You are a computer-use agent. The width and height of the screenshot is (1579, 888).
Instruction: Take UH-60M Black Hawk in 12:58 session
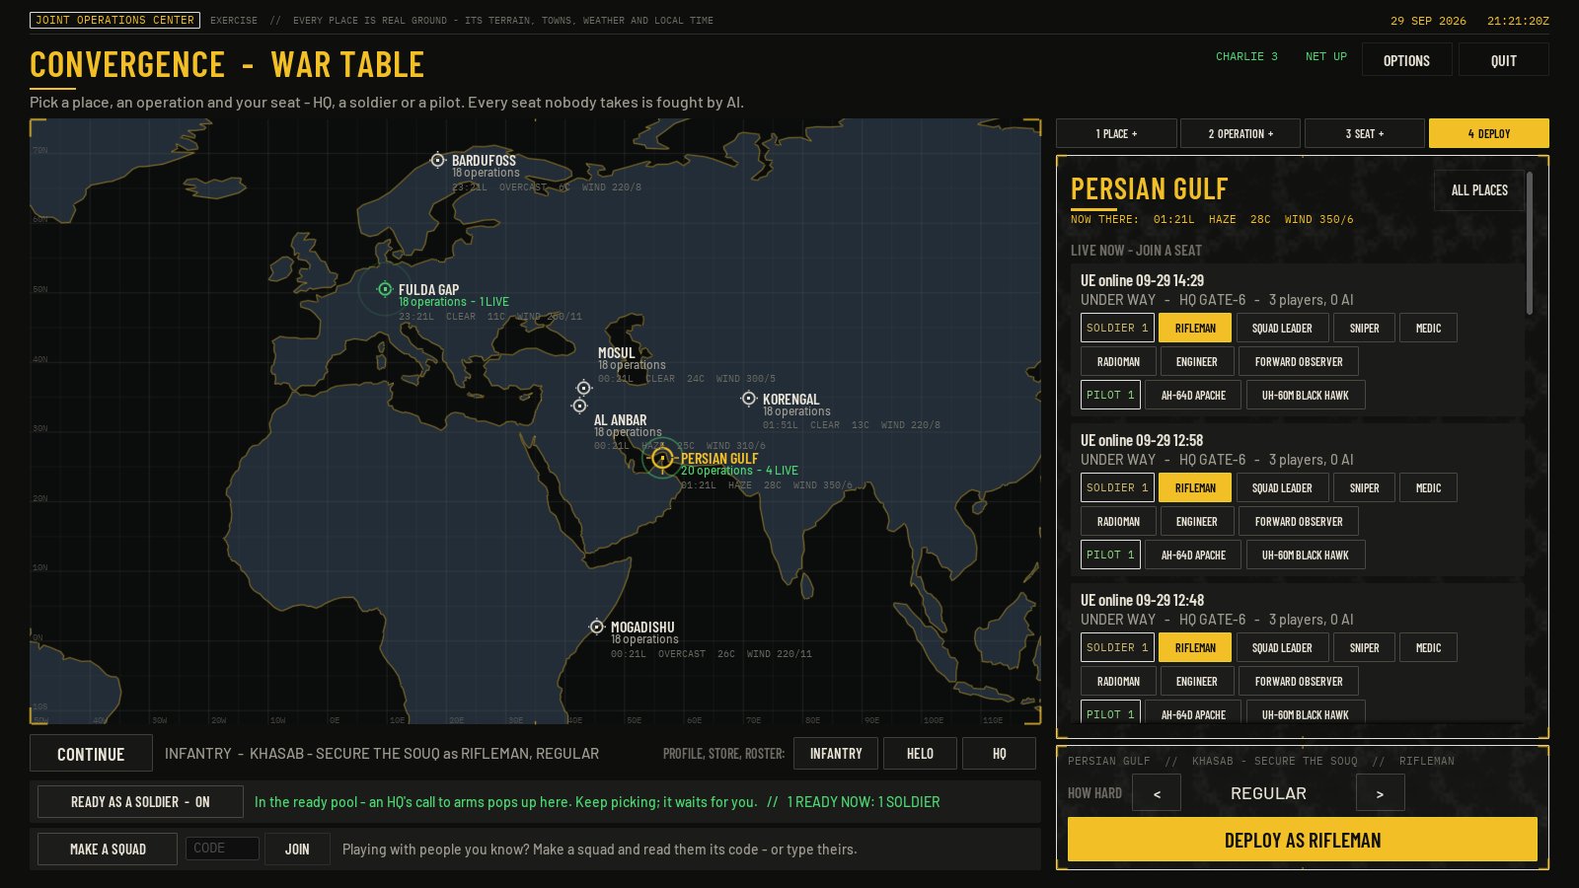[x=1305, y=555]
